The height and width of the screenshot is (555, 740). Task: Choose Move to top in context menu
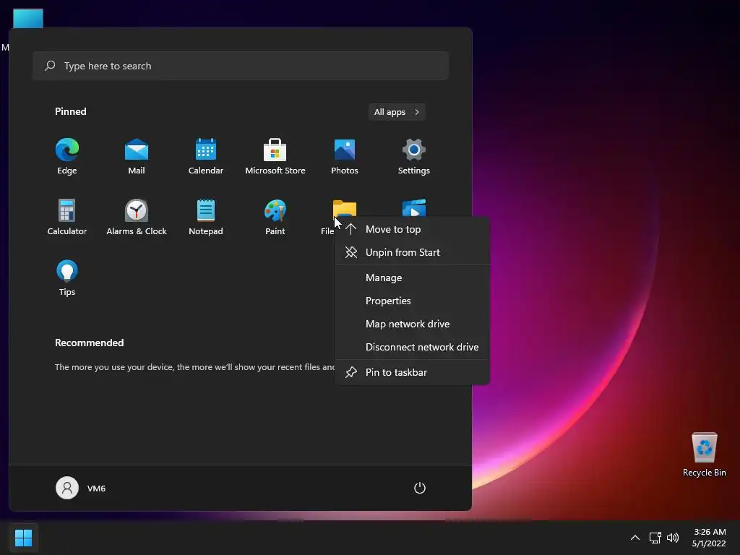point(412,229)
